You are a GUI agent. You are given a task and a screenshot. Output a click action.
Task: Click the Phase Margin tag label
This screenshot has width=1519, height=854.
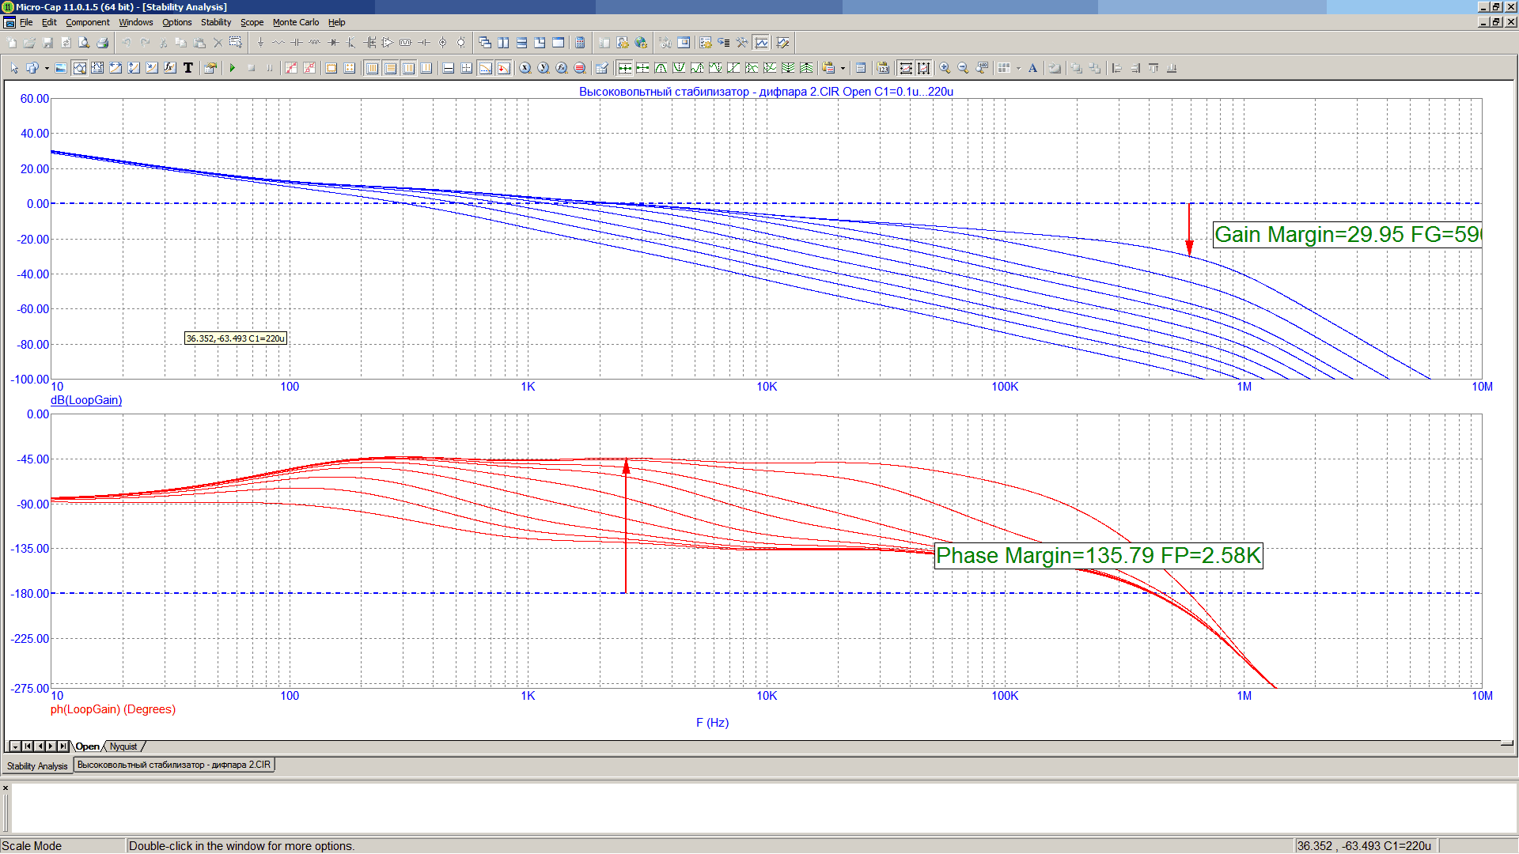point(1098,555)
